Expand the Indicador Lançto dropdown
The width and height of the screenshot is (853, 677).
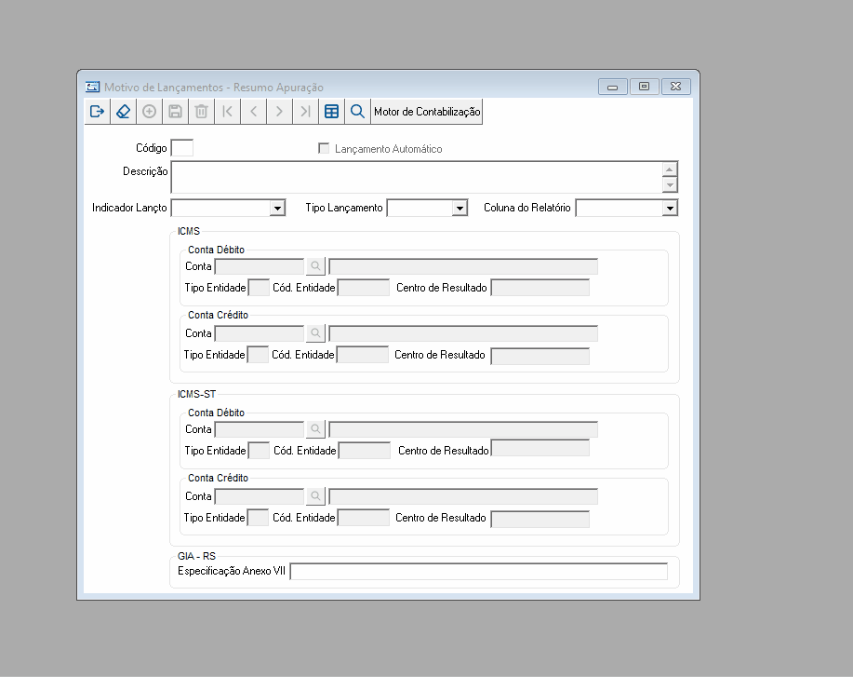(x=277, y=208)
